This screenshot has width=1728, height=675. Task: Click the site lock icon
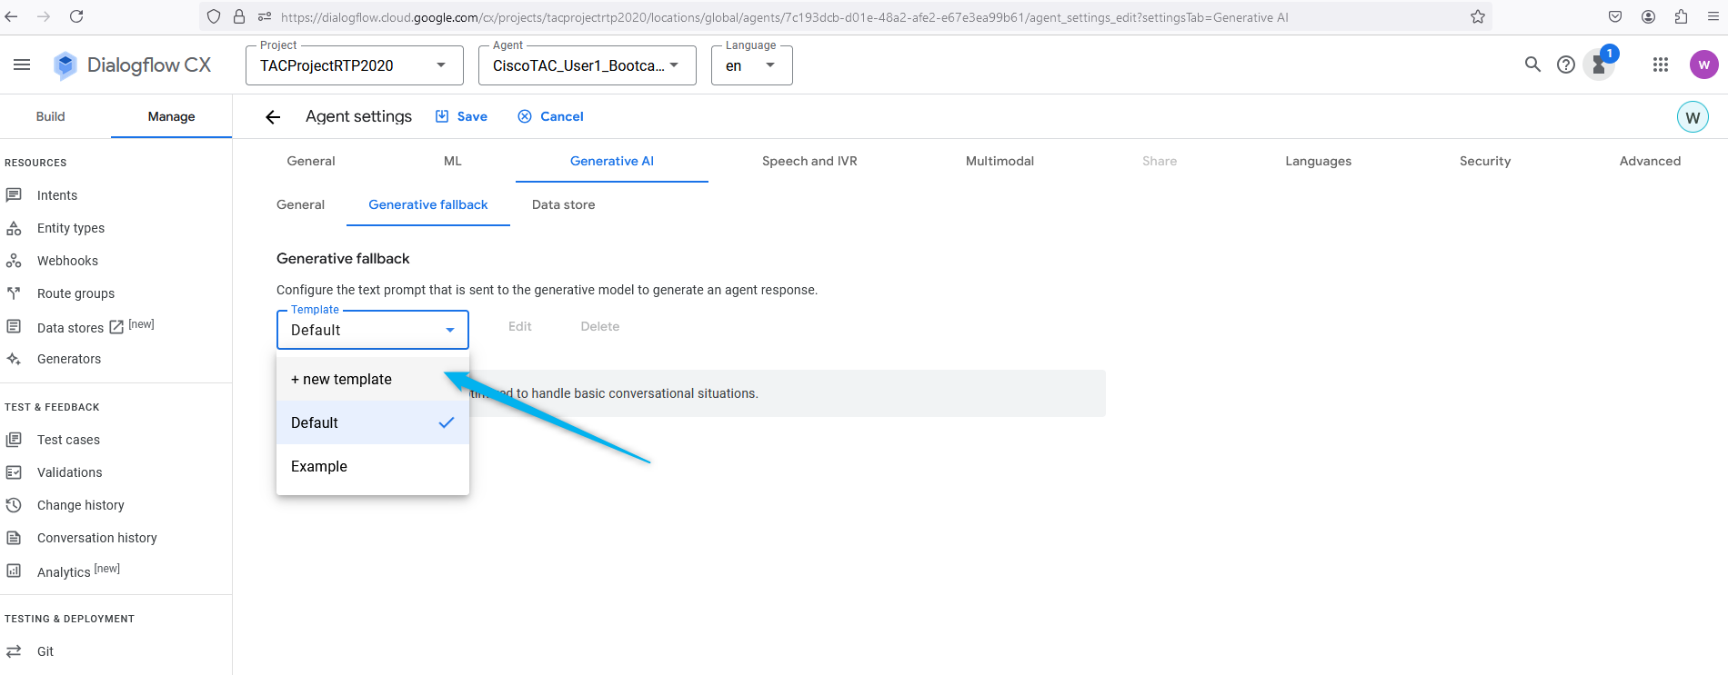(x=239, y=16)
